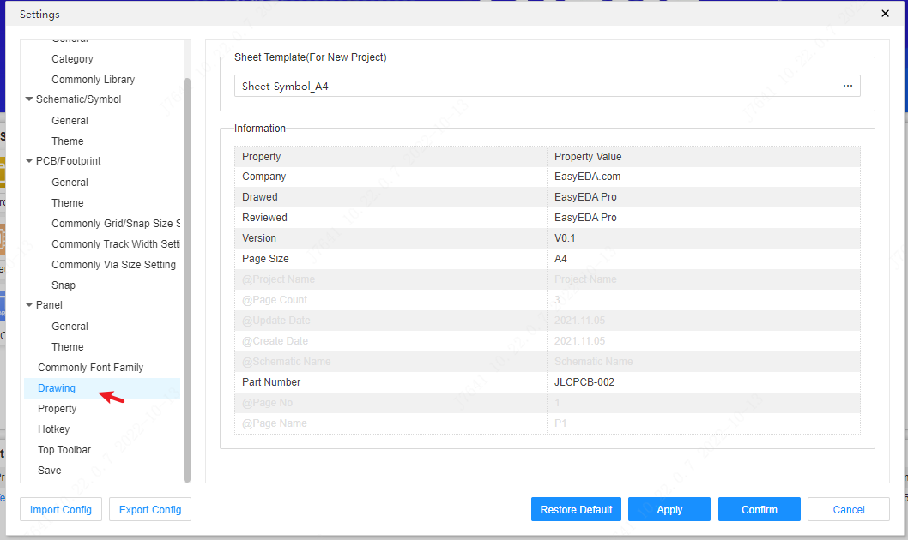Collapse the Schematic/Symbol section
Image resolution: width=908 pixels, height=540 pixels.
click(x=28, y=99)
